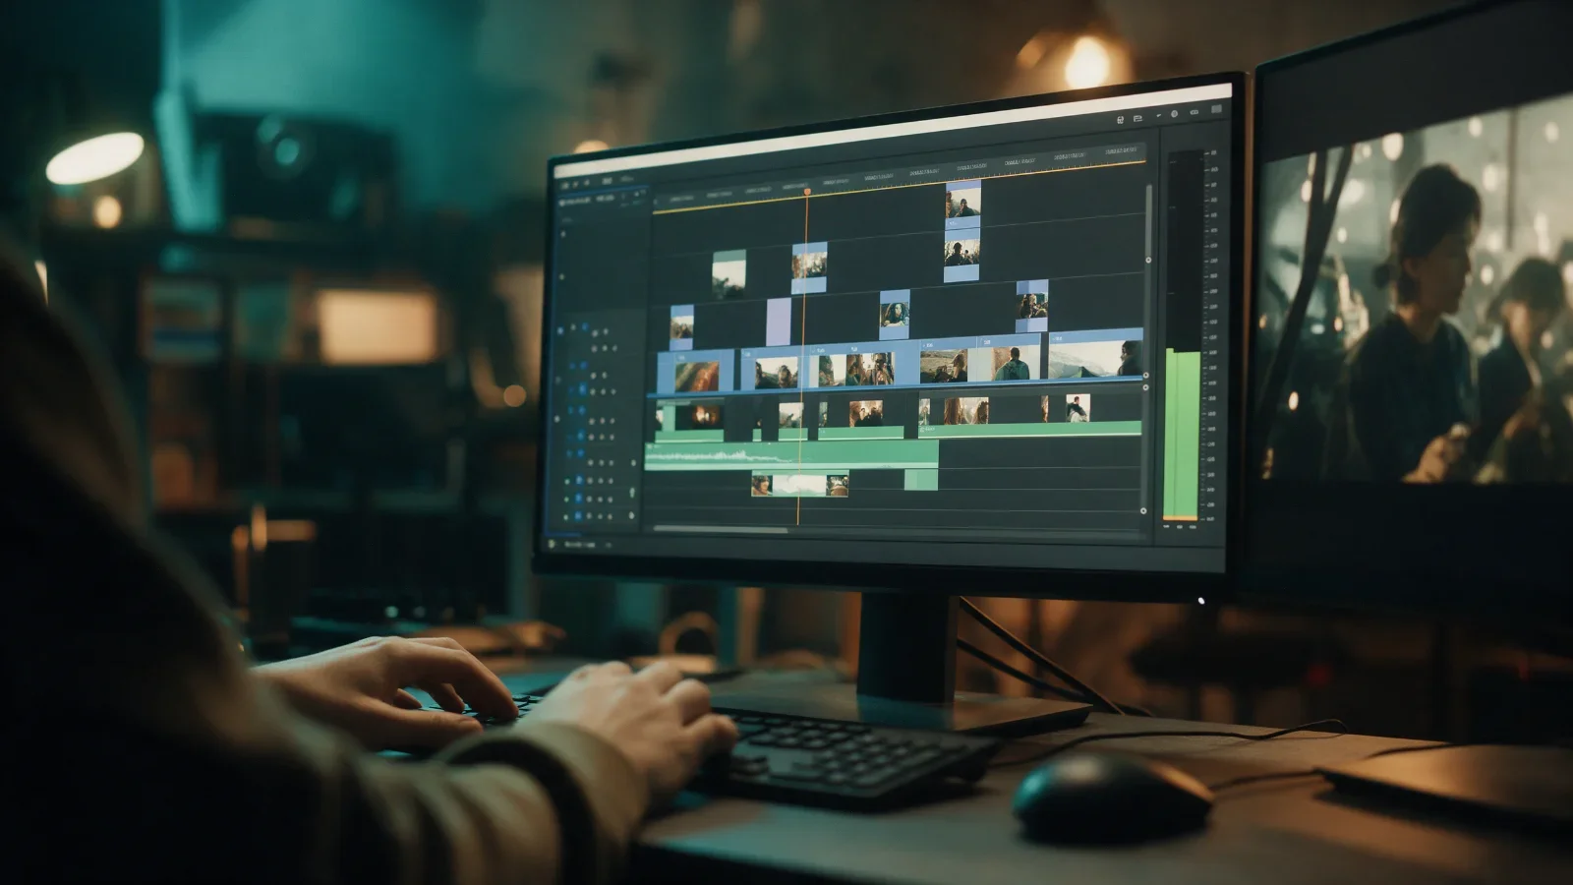Click the pencil edit icon in the top toolbar
The height and width of the screenshot is (885, 1573).
(1158, 115)
